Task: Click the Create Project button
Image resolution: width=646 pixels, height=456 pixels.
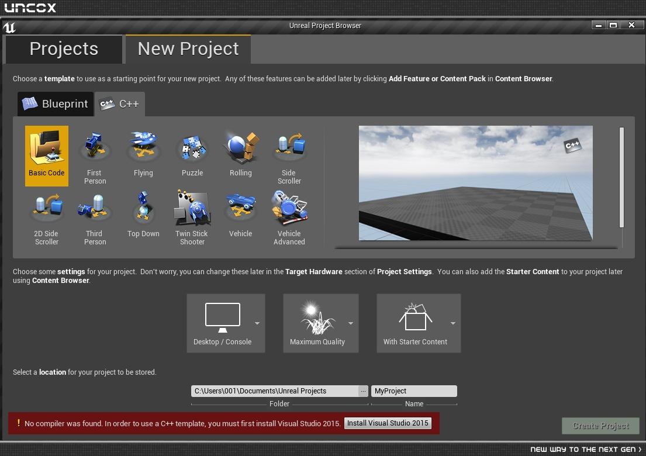Action: coord(600,426)
